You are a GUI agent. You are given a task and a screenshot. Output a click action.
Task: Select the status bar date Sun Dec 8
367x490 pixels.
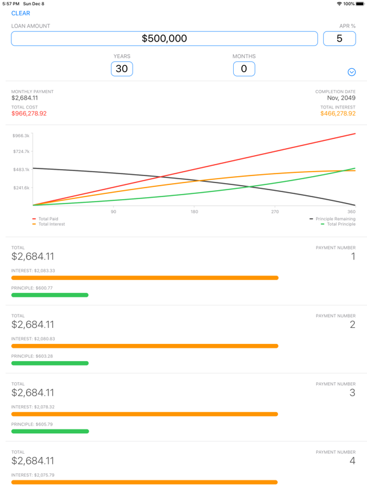tap(34, 4)
